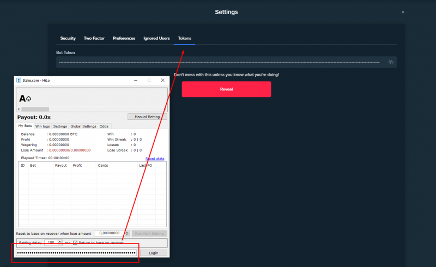Select the Tokens tab

click(185, 38)
